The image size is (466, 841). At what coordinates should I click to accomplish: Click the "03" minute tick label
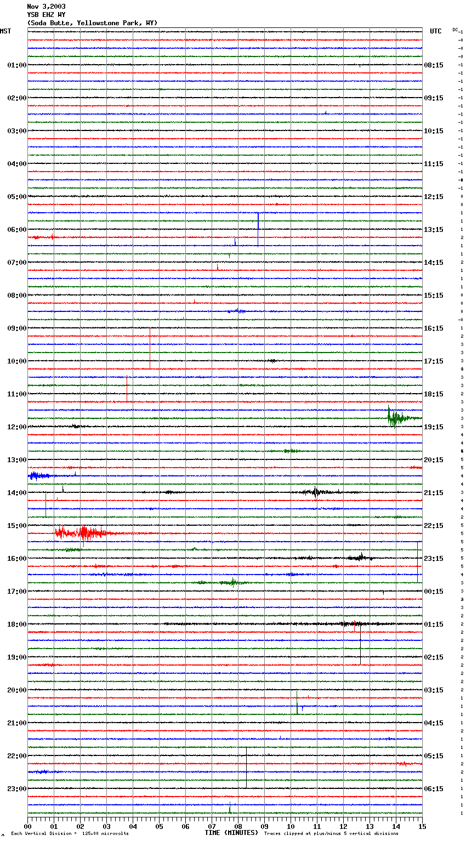point(106,826)
